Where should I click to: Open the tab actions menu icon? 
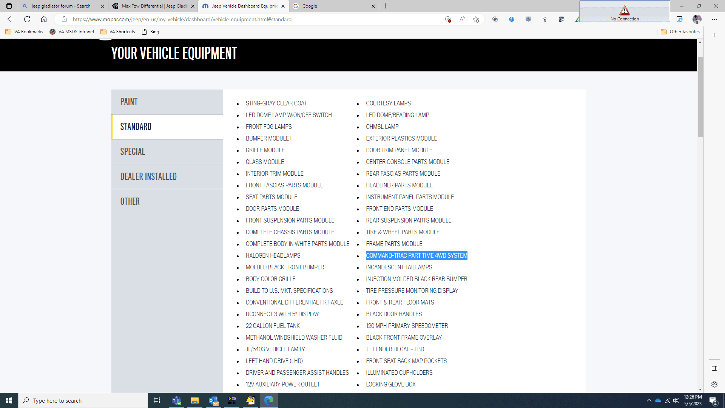9,6
